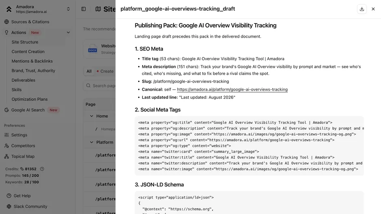Image resolution: width=381 pixels, height=214 pixels.
Task: Close the draft preview panel
Action: tap(373, 9)
